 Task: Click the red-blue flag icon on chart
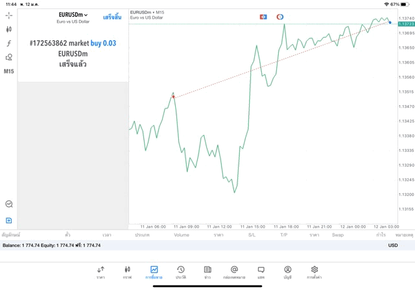pos(263,17)
